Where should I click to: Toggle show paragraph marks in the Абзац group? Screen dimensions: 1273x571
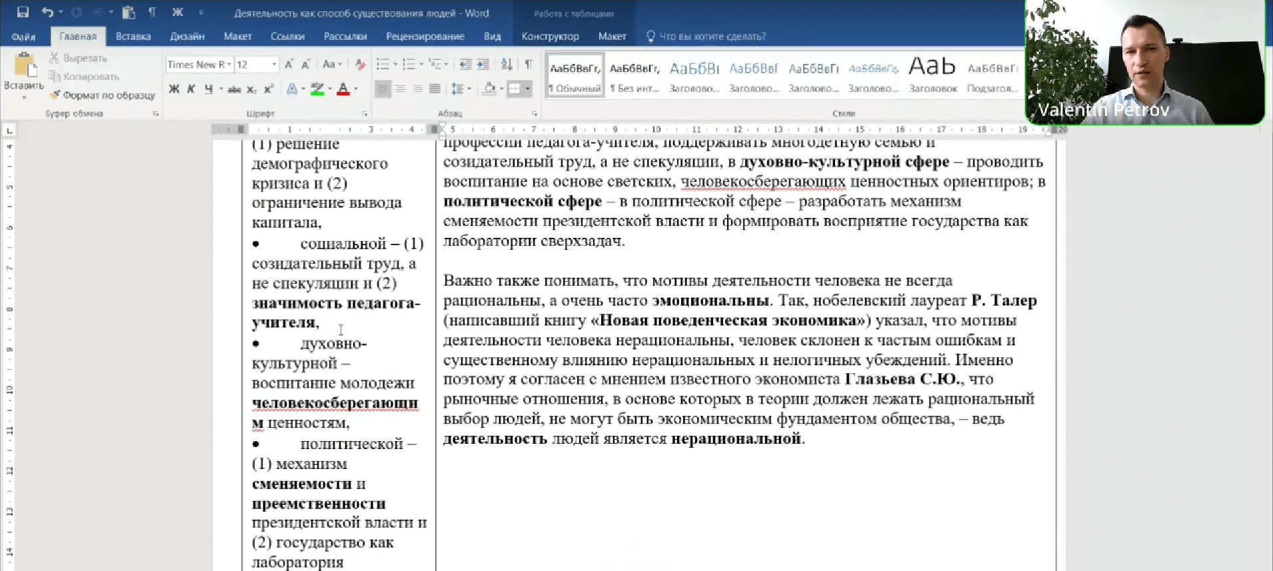click(x=529, y=64)
